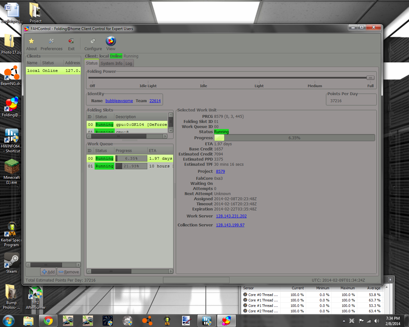Open Work Server 128.143.231.202 link
Image resolution: width=409 pixels, height=327 pixels.
231,216
